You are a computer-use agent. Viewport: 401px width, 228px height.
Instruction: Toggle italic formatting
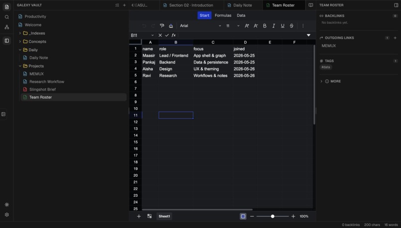click(x=274, y=26)
